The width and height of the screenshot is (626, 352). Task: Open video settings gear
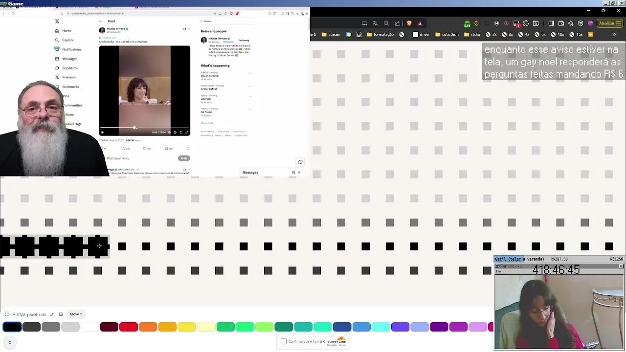tap(175, 132)
